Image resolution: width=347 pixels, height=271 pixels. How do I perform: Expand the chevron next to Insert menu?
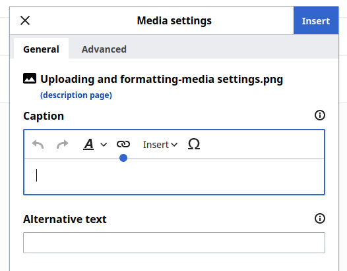click(174, 145)
